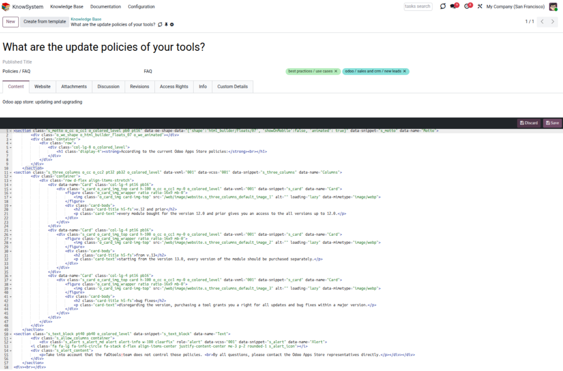Open the user avatar menu
563x371 pixels.
click(x=553, y=6)
